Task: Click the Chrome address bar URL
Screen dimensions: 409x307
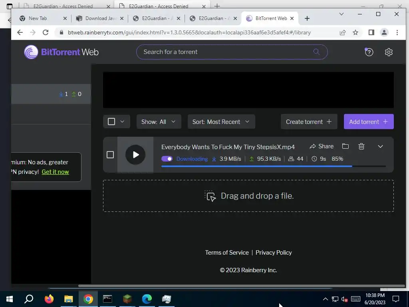Action: pos(189,33)
